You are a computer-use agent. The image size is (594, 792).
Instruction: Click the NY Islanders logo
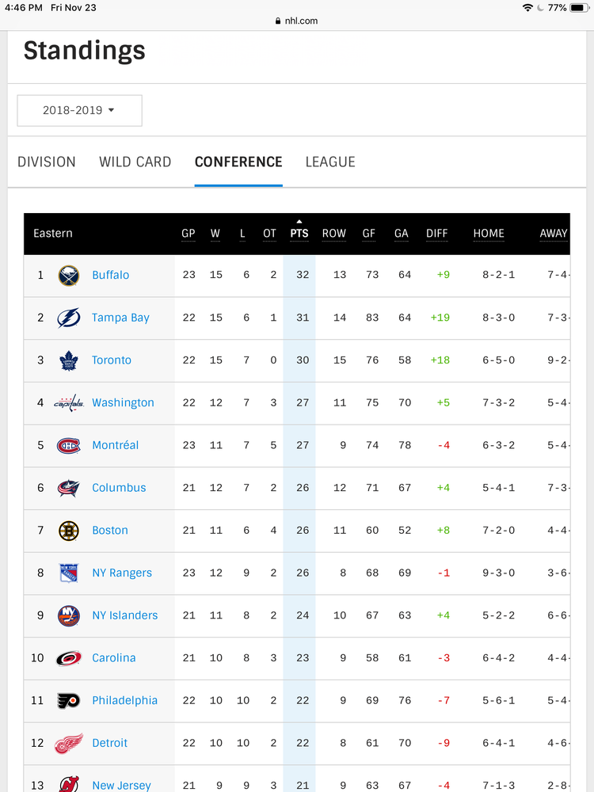click(x=68, y=615)
